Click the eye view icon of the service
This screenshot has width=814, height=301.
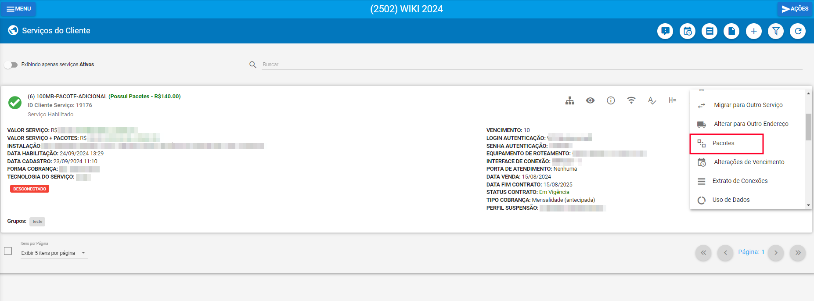tap(591, 100)
